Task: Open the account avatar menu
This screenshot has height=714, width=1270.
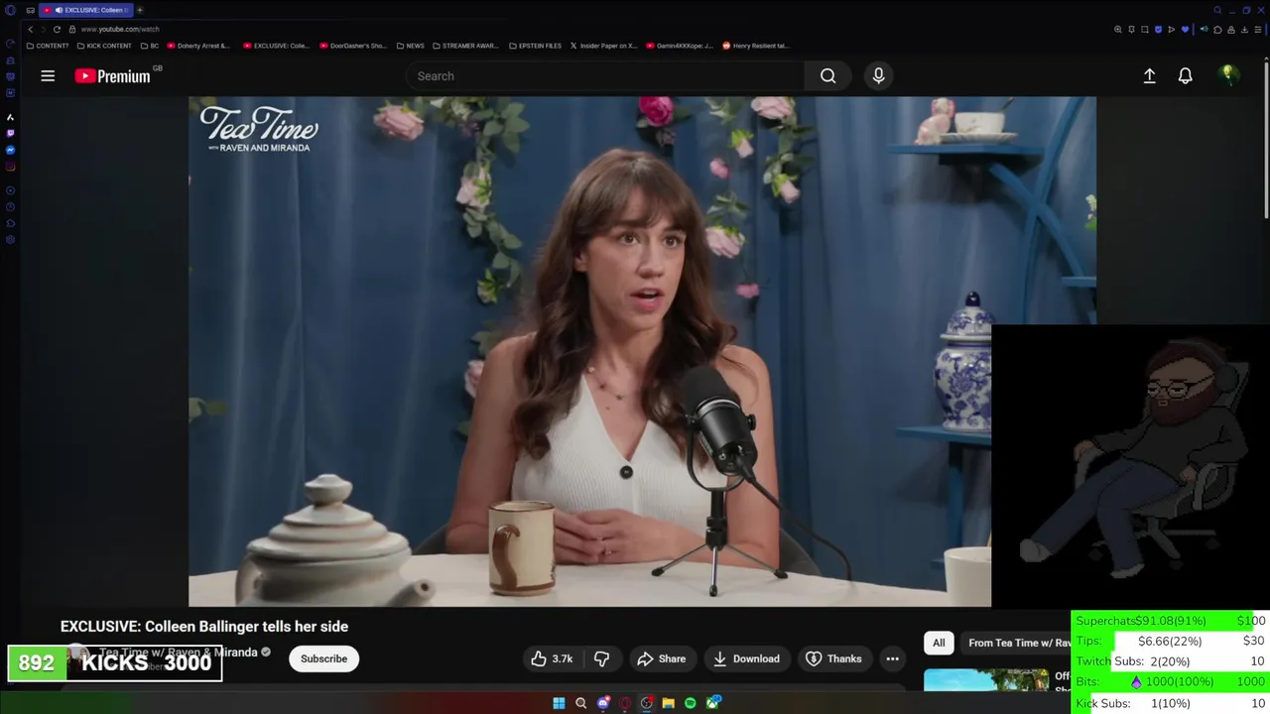Action: (x=1228, y=75)
